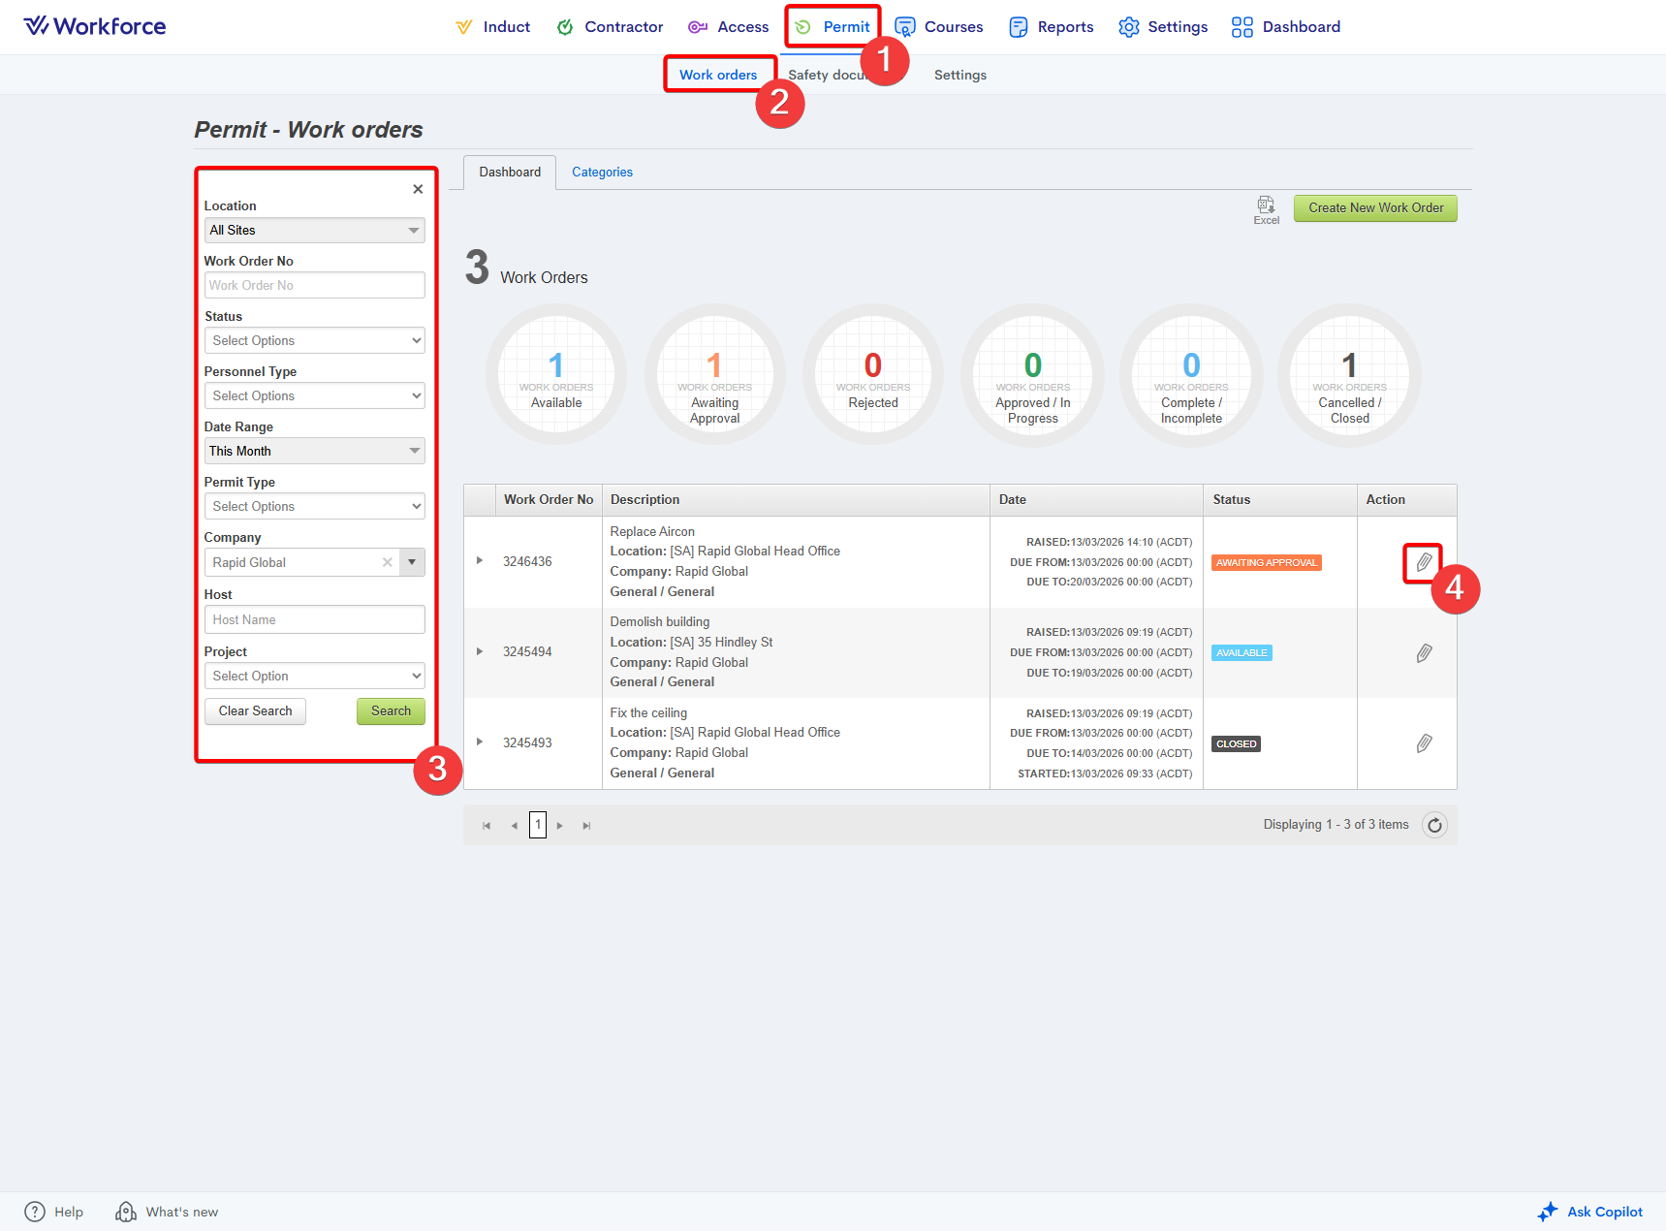This screenshot has height=1231, width=1666.
Task: Open the Location dropdown showing All Sites
Action: pos(314,230)
